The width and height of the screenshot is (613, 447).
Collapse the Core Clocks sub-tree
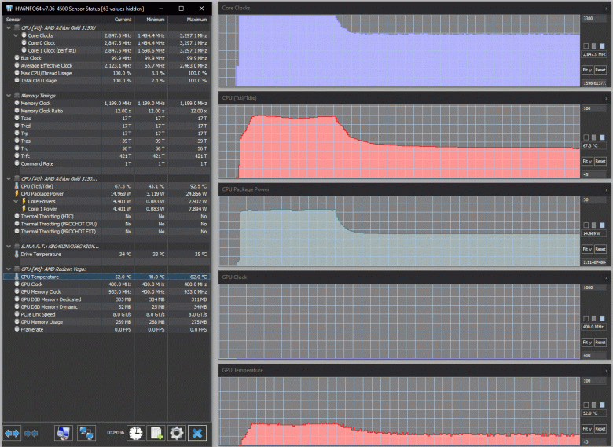click(x=16, y=35)
